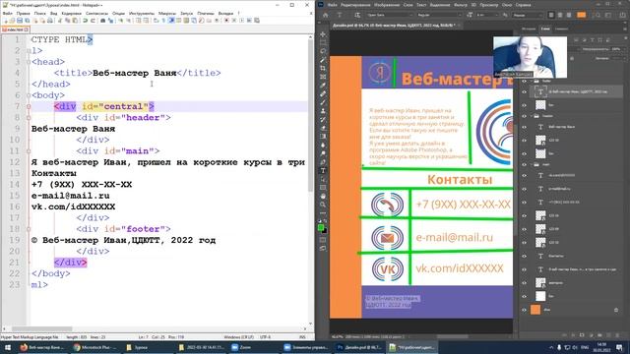Select the Hand tool in Photoshop
Viewport: 630px width, 354px height.
pos(323,197)
